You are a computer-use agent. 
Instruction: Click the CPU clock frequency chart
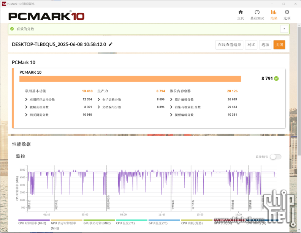point(152,189)
